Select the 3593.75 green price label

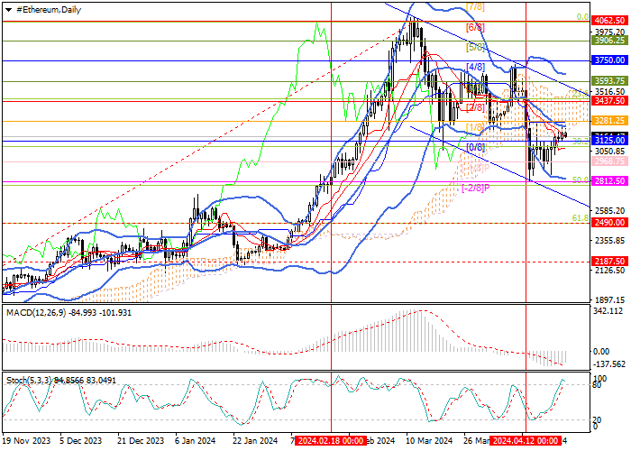(609, 80)
